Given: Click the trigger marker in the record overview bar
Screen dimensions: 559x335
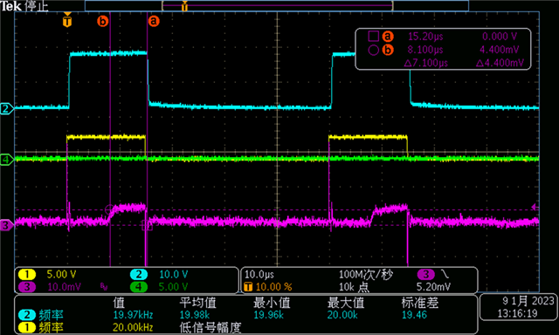Looking at the screenshot, I should coord(184,6).
